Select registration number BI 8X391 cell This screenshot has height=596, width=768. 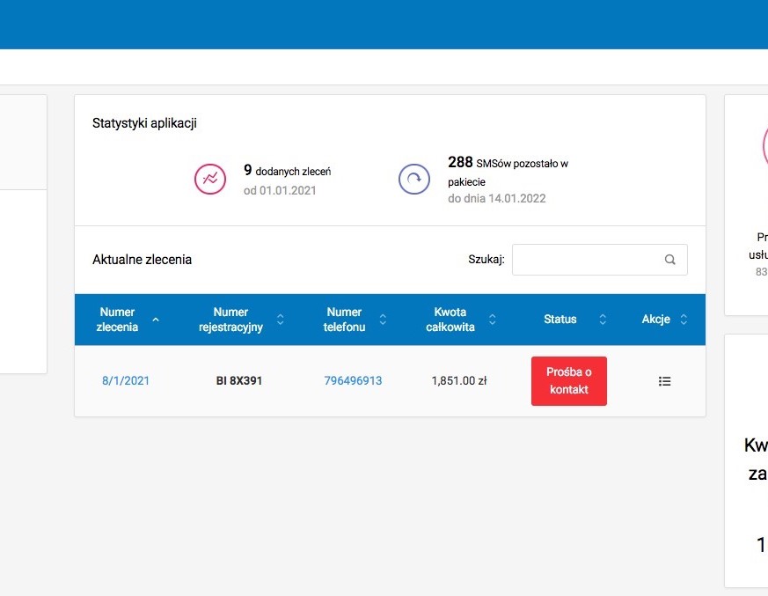[x=239, y=381]
